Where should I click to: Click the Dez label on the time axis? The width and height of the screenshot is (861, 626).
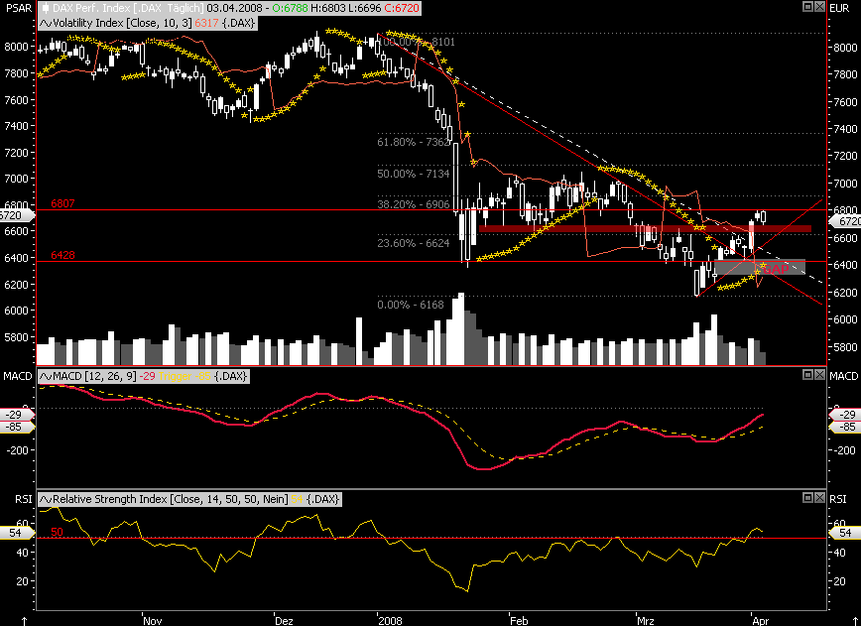click(x=284, y=620)
